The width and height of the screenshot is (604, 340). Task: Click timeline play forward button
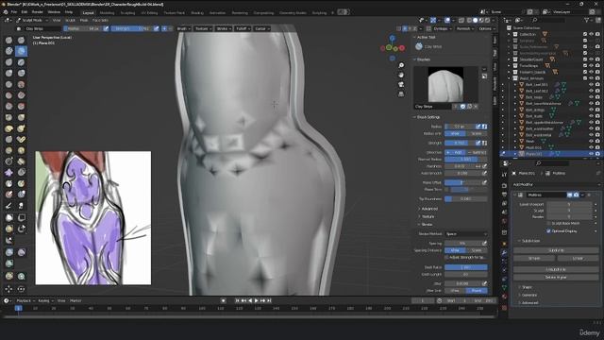click(256, 300)
